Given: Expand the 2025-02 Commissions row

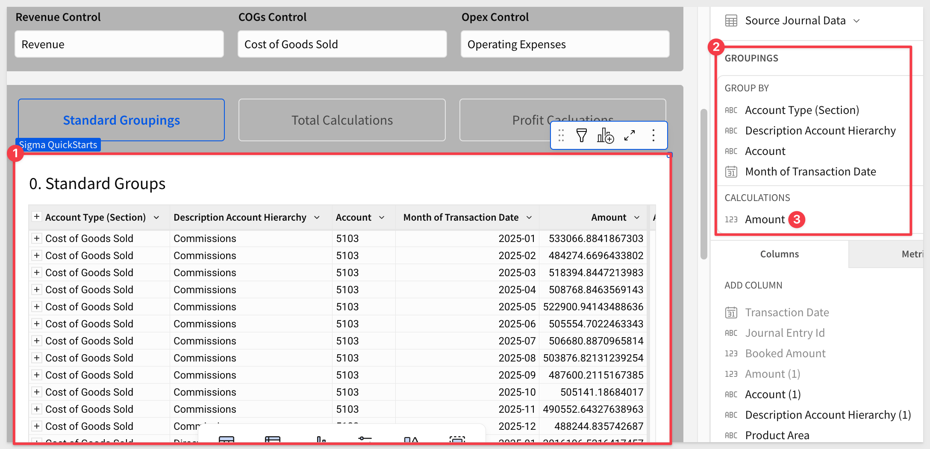Looking at the screenshot, I should [x=37, y=255].
